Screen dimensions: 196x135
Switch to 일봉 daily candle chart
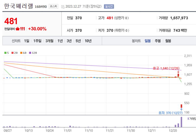148,41
